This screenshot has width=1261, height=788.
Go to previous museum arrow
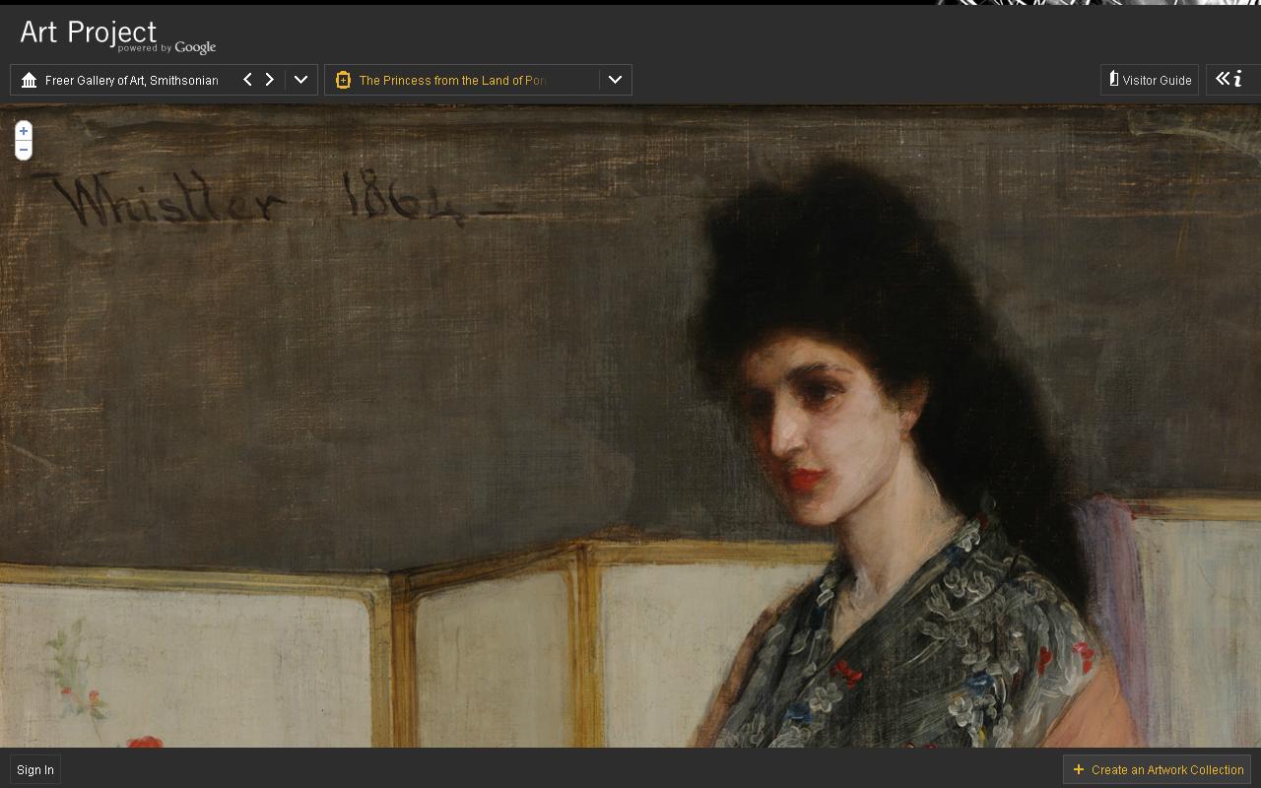point(247,80)
